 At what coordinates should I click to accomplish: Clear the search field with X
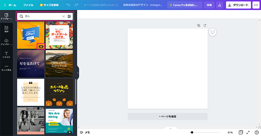coord(63,16)
